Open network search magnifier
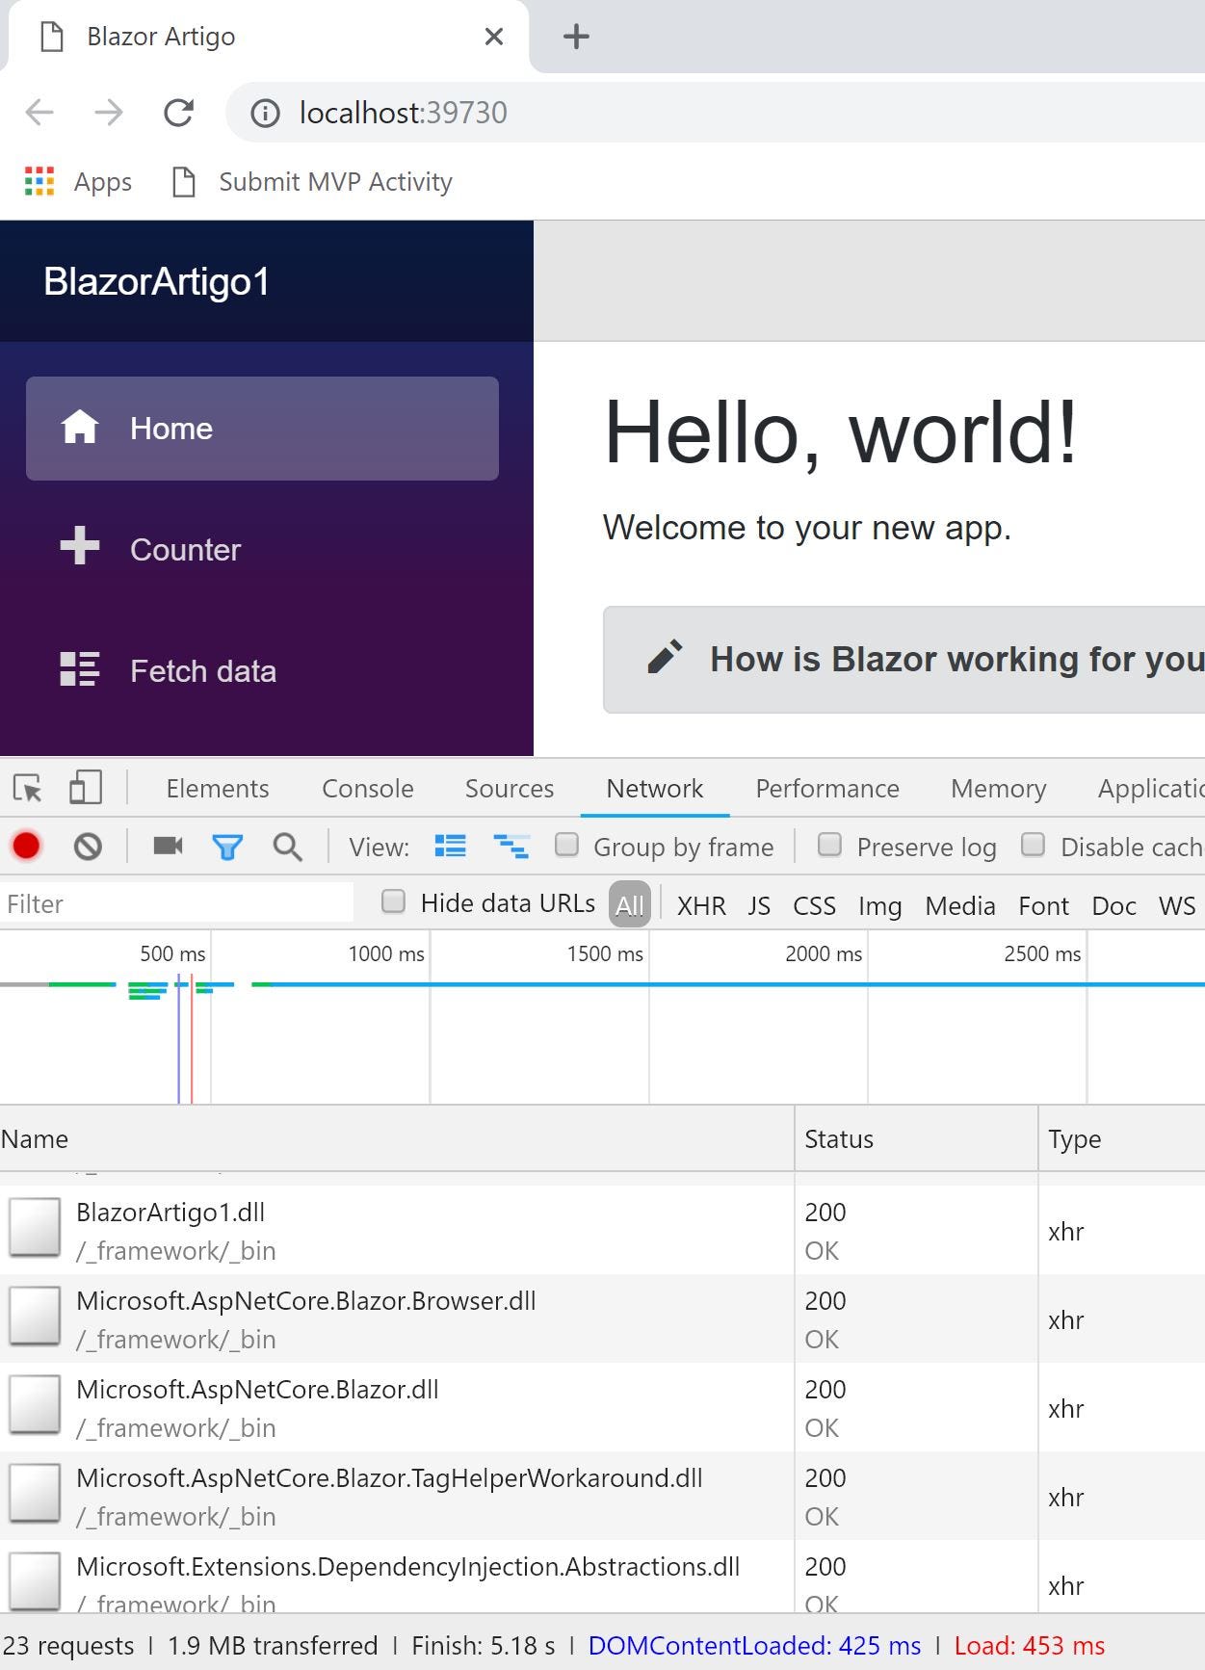Viewport: 1205px width, 1670px height. click(x=287, y=848)
